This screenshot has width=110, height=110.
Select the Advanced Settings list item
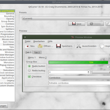[x=7, y=75]
